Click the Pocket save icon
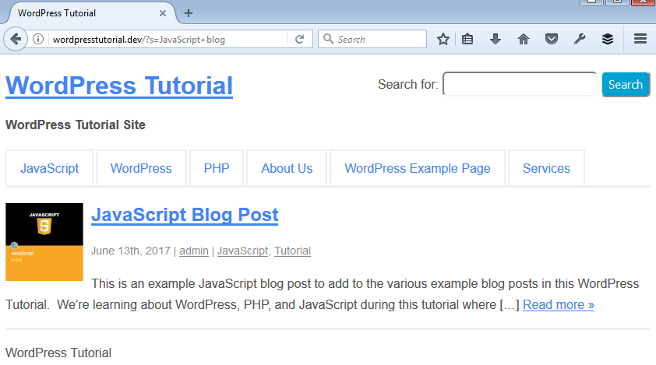This screenshot has height=365, width=656. point(551,39)
